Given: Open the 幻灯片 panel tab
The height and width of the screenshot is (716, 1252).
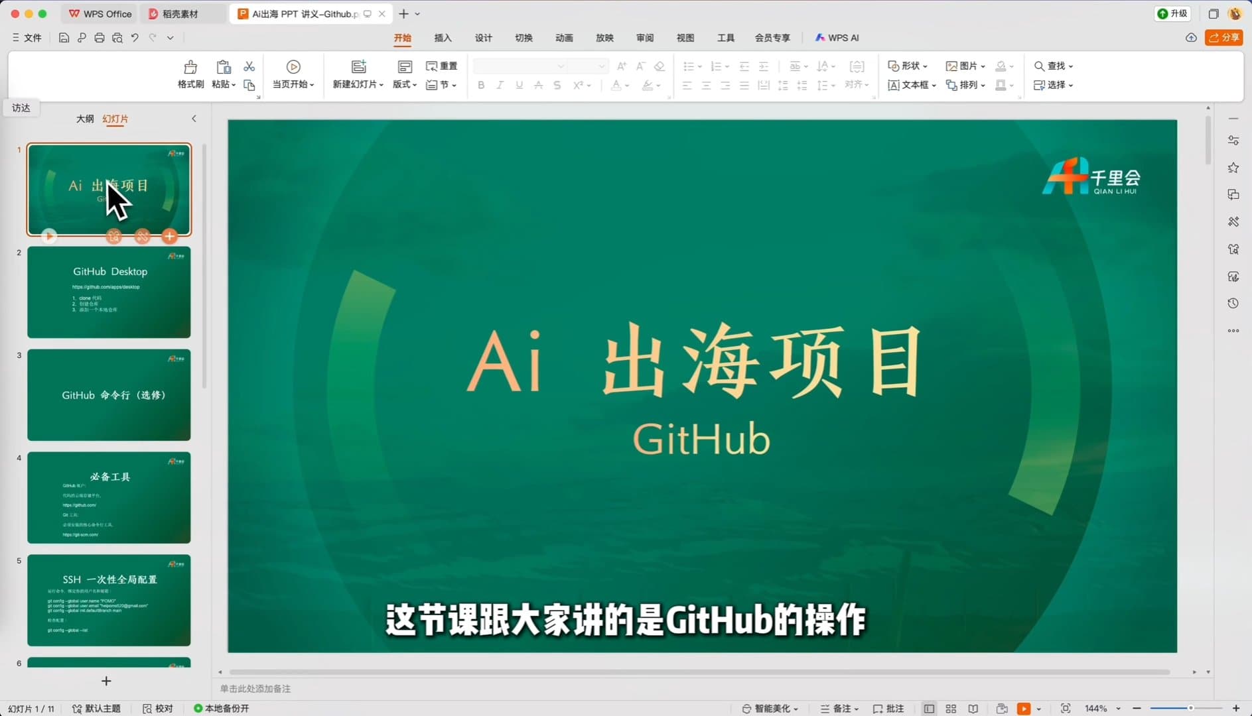Looking at the screenshot, I should pos(115,119).
